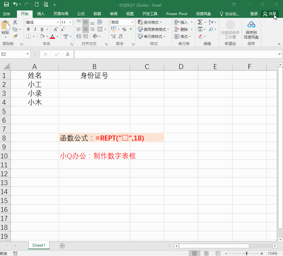Apply the red font color swatch
Viewport: 283px width, 256px height.
click(52, 36)
